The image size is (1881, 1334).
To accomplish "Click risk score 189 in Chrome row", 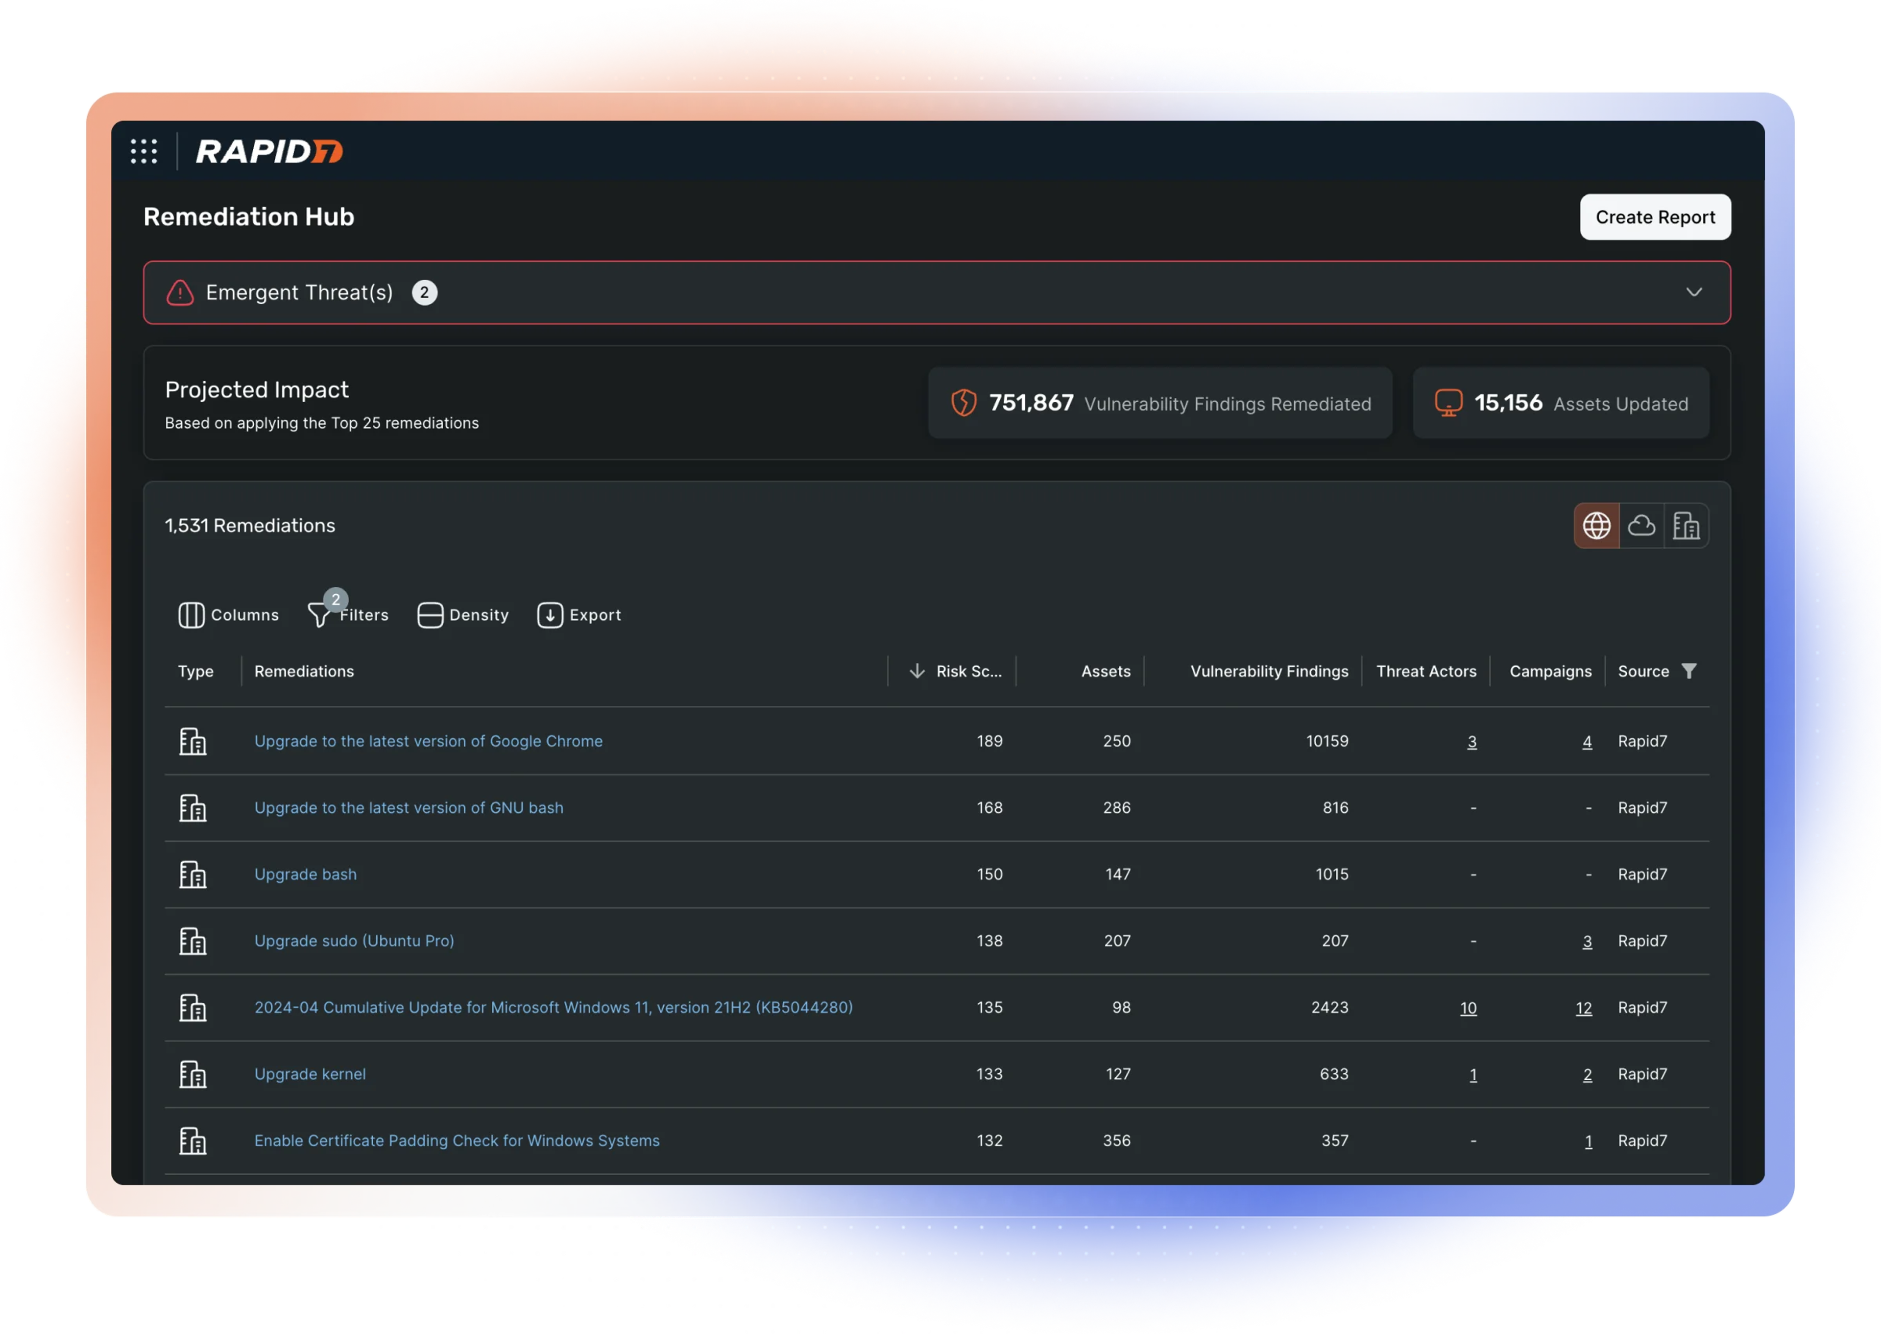I will point(989,741).
